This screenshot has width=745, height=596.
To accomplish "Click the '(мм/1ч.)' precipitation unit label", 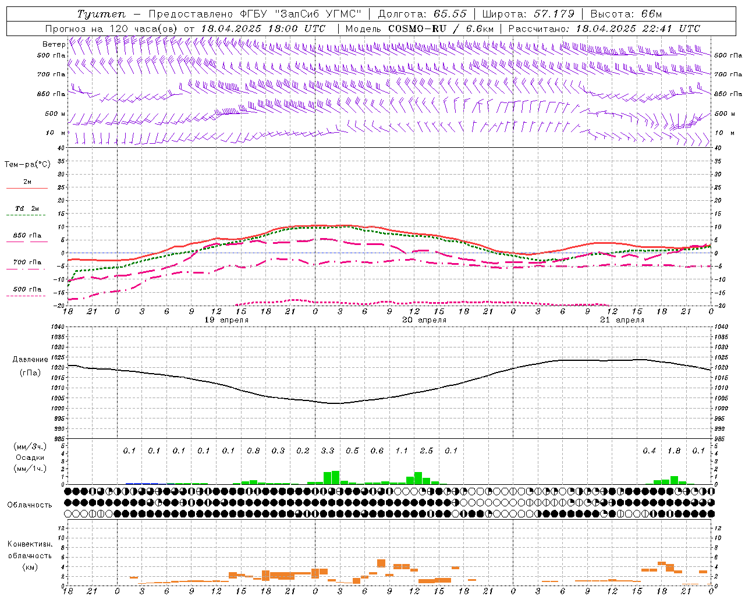I will (29, 469).
